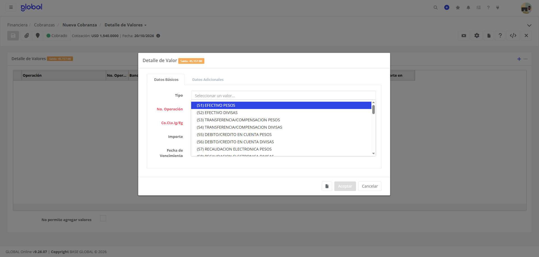Choose (52) EFECTIVO DIVISAS option

point(281,113)
